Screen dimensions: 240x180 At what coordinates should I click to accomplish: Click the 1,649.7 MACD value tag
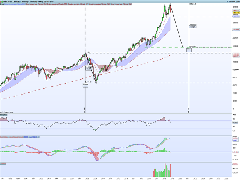[x=236, y=140]
